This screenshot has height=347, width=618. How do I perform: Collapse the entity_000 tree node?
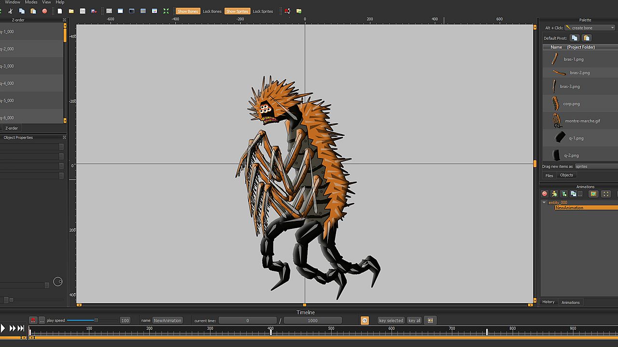[544, 202]
